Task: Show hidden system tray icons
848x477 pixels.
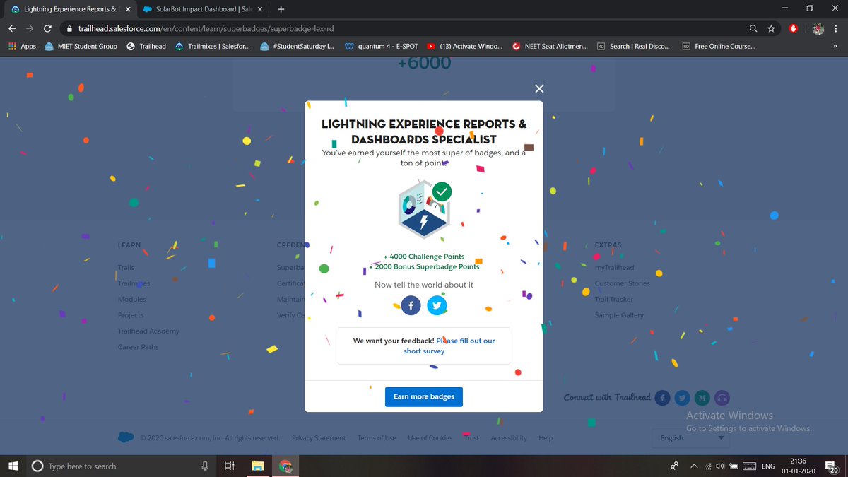Action: (x=695, y=466)
